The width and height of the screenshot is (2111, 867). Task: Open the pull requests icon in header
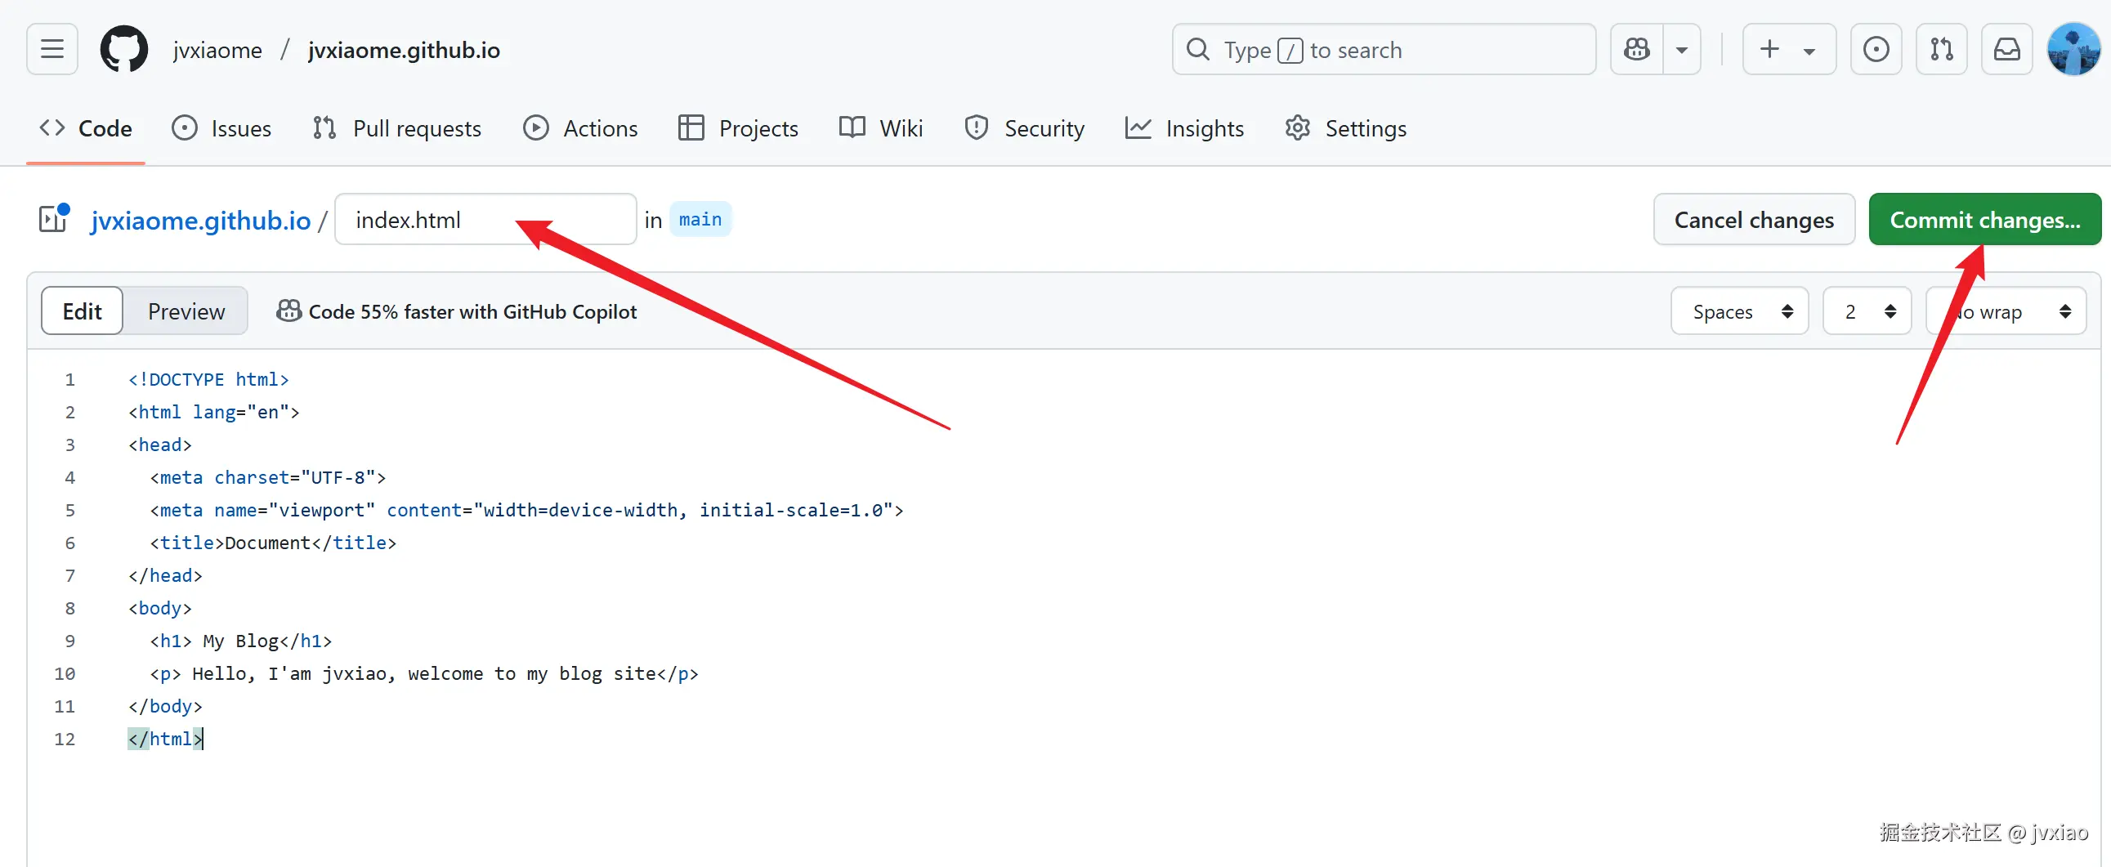click(x=1940, y=50)
